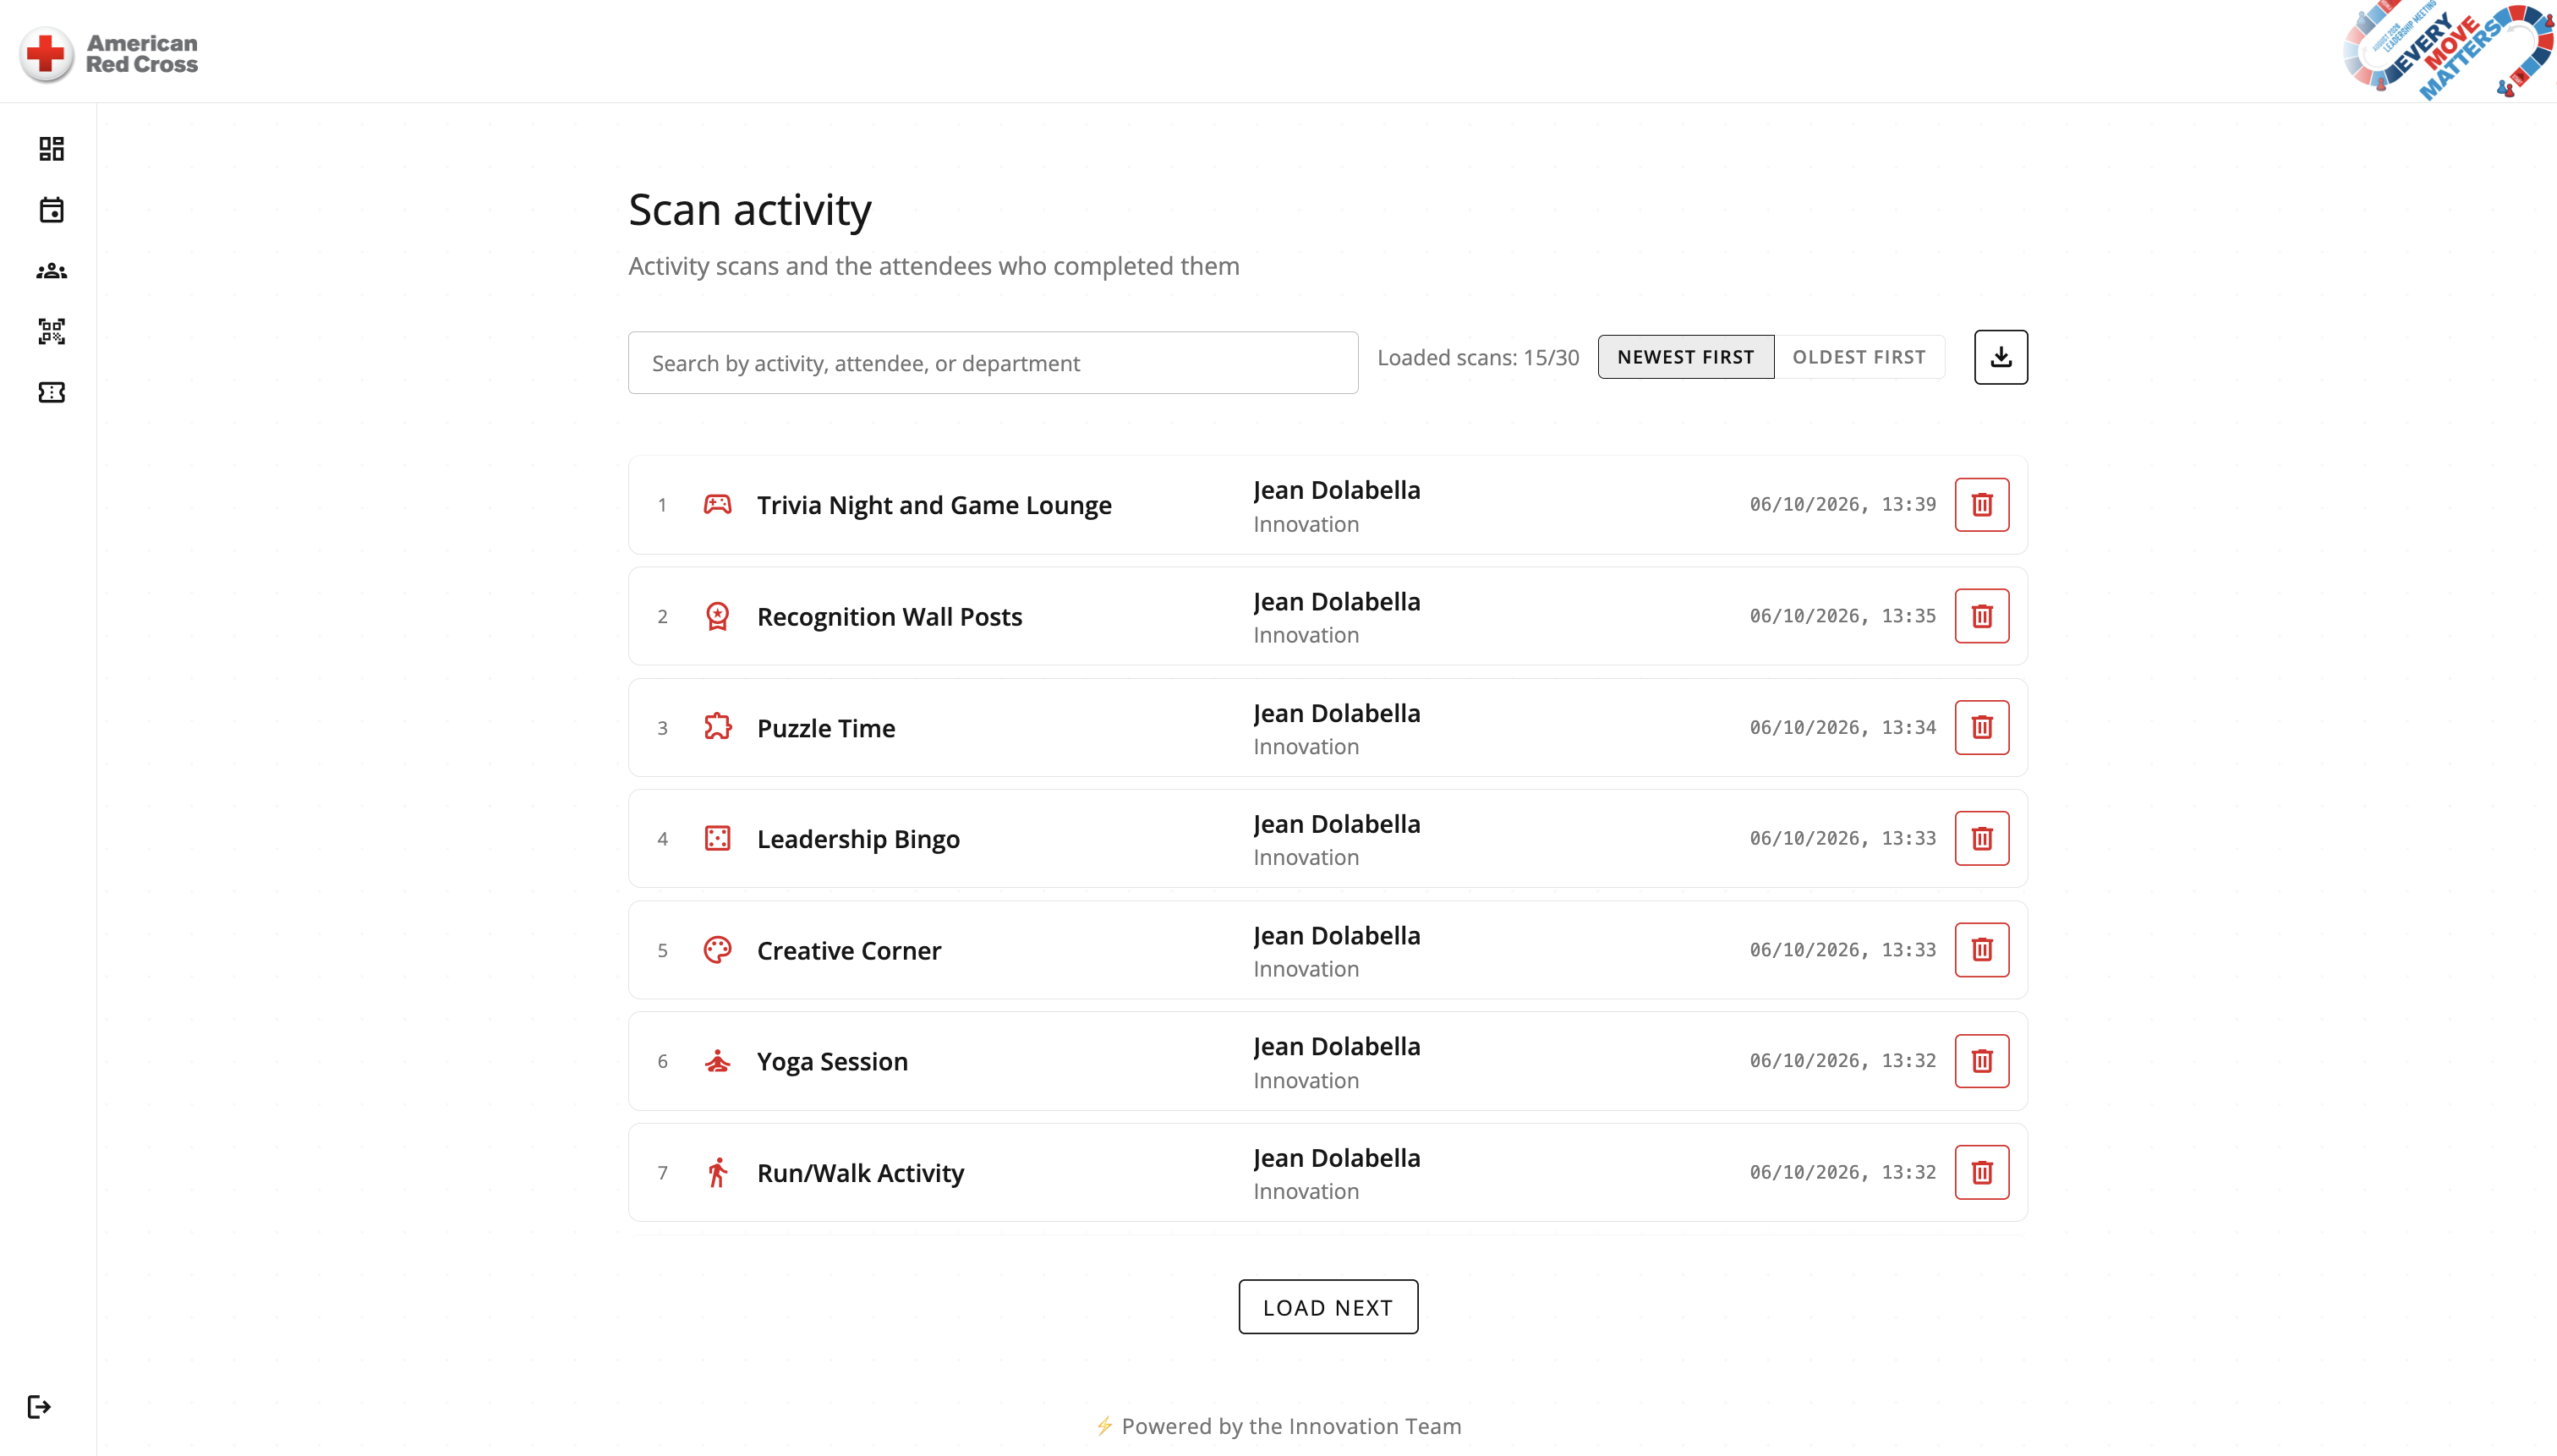
Task: Delete the Leadership Bingo scan
Action: tap(1981, 838)
